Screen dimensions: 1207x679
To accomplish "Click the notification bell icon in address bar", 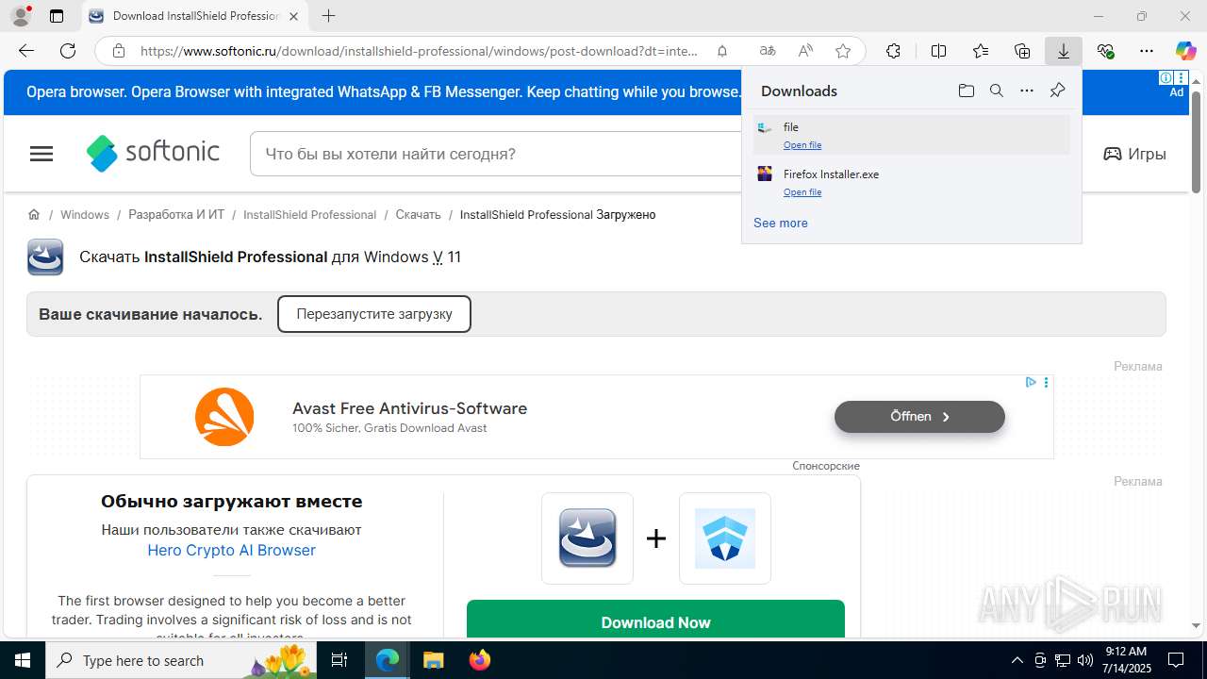I will coord(722,51).
